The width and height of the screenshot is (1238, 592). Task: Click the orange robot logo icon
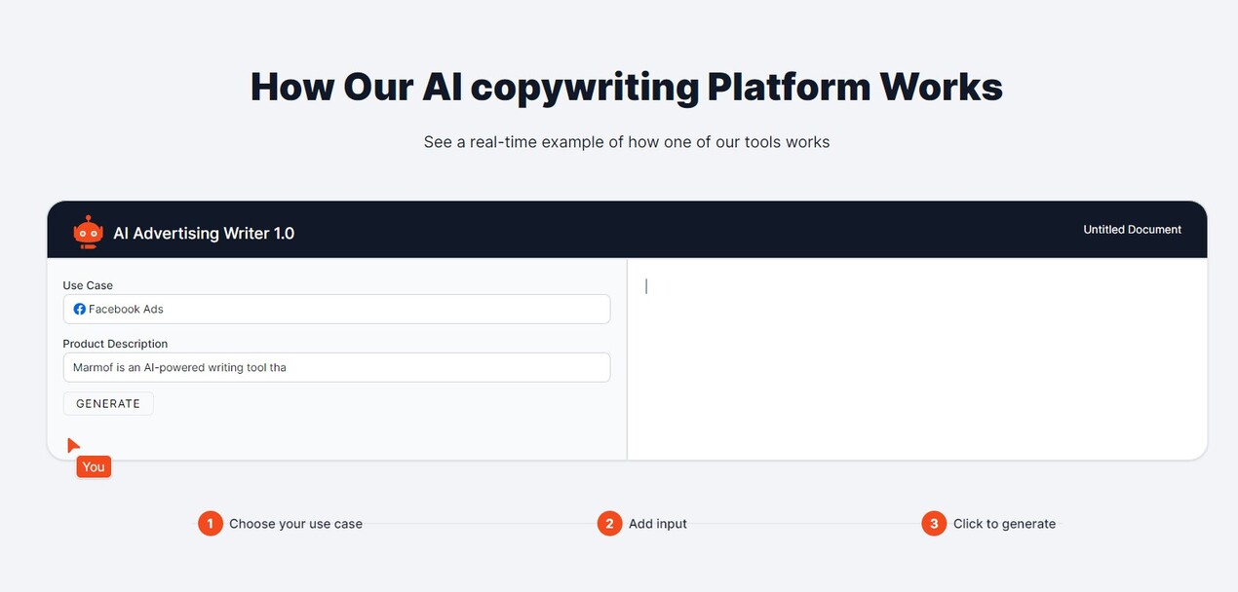coord(88,232)
